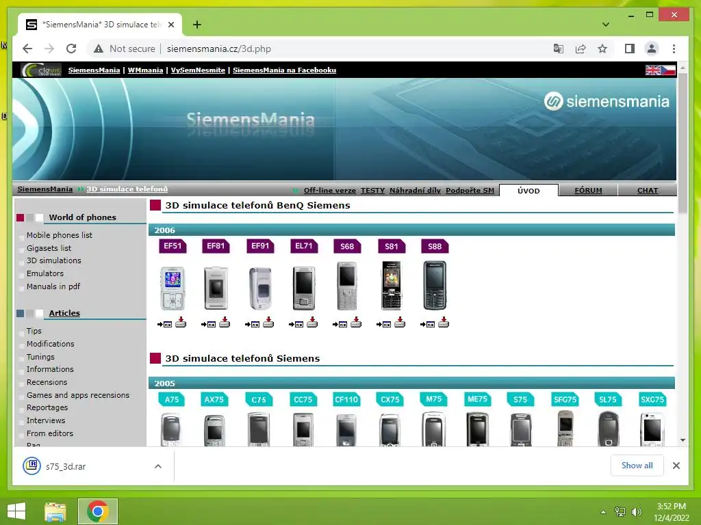
Task: Select the SXG75 model label
Action: coord(652,399)
